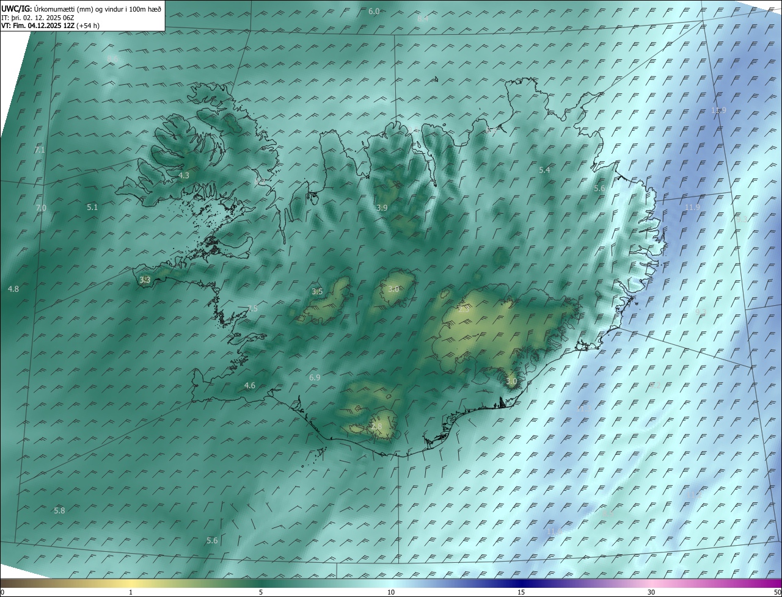Click the 5.4 value in northeast Iceland

[x=544, y=170]
